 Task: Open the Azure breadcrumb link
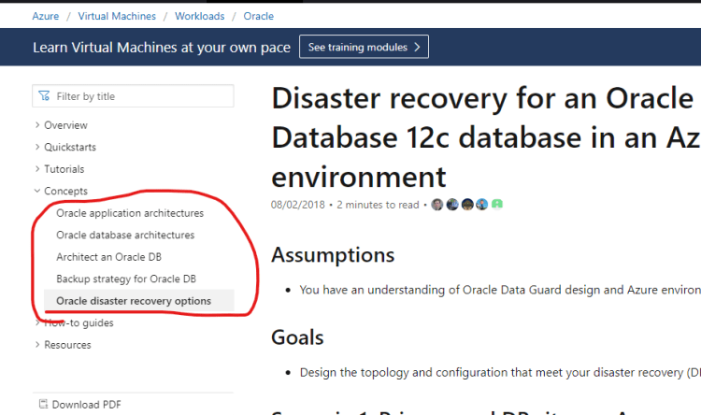pos(45,16)
